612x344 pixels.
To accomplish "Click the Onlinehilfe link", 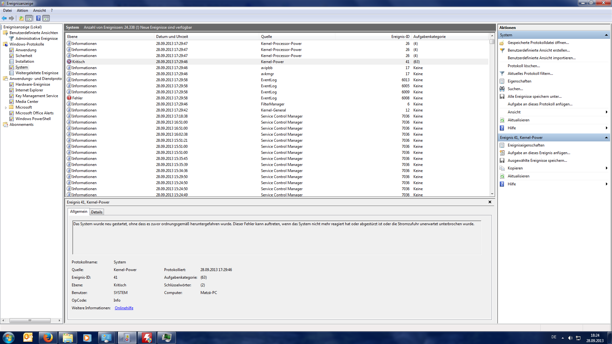I will (x=124, y=308).
